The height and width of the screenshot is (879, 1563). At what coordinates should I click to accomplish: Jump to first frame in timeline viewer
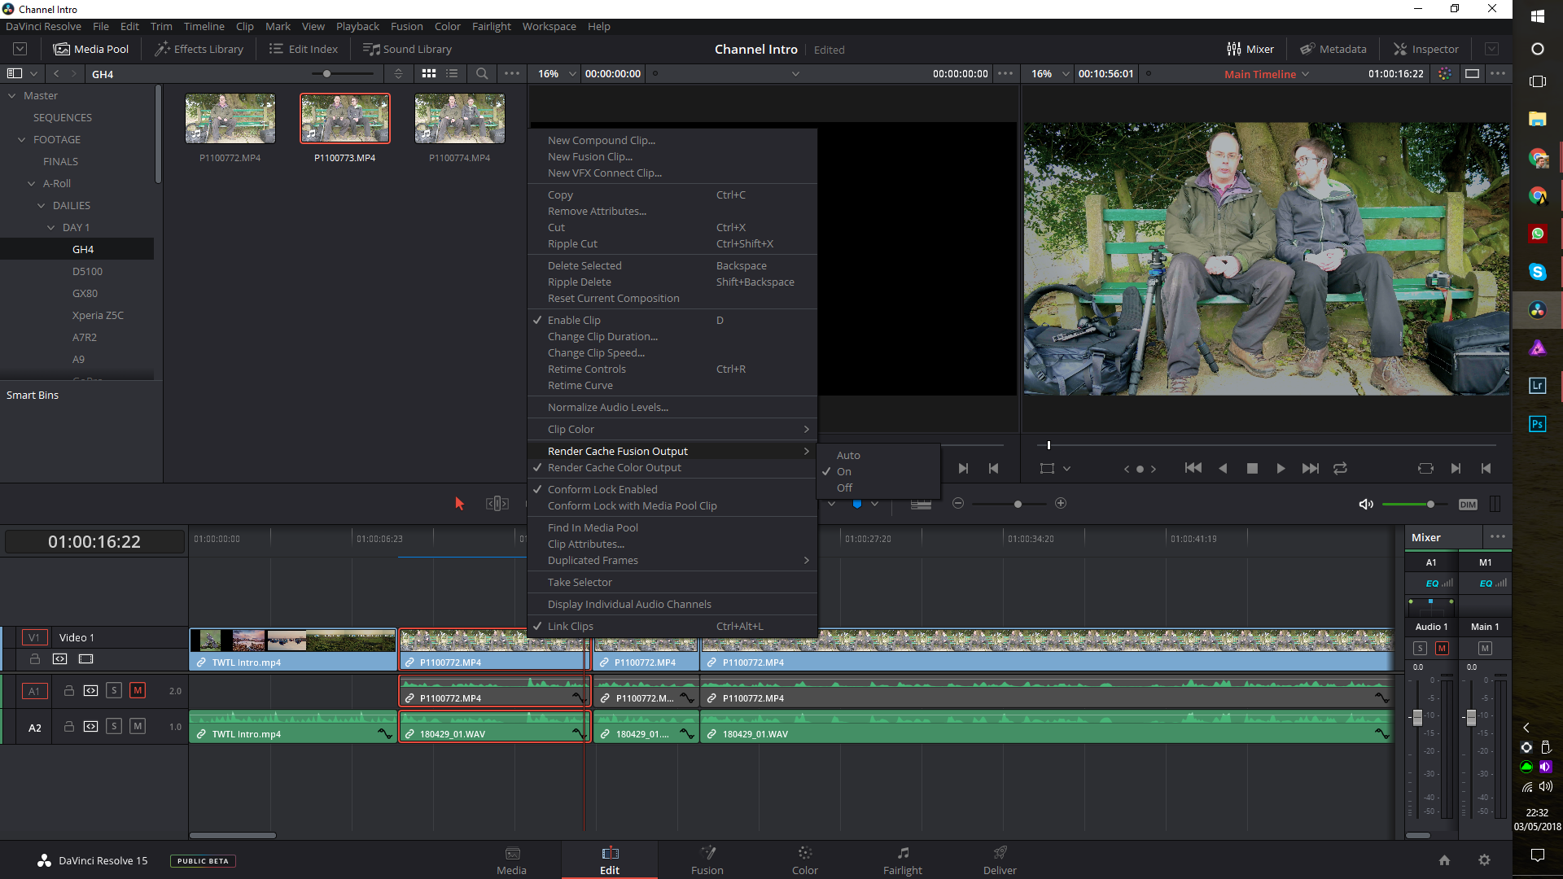[x=1193, y=468]
